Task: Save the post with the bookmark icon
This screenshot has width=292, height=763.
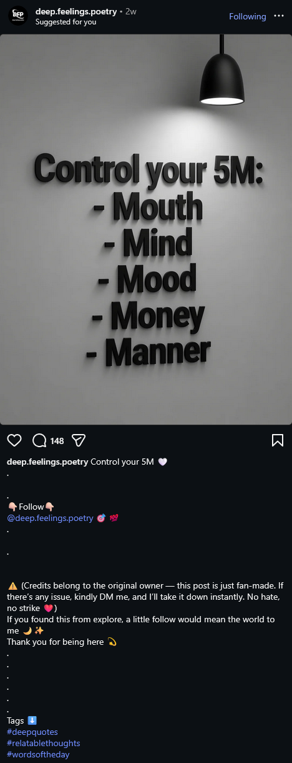Action: (x=278, y=440)
